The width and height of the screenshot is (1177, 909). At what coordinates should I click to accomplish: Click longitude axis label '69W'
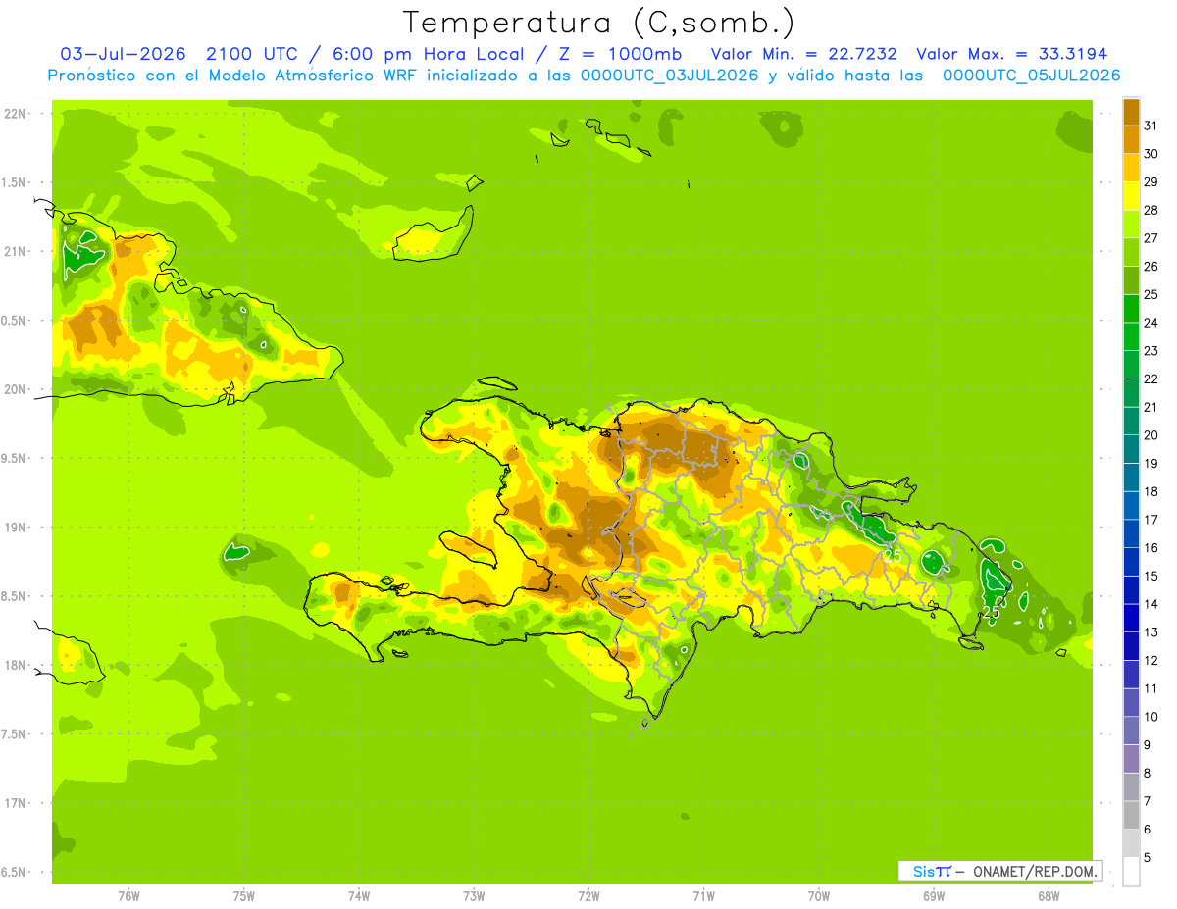[x=933, y=896]
